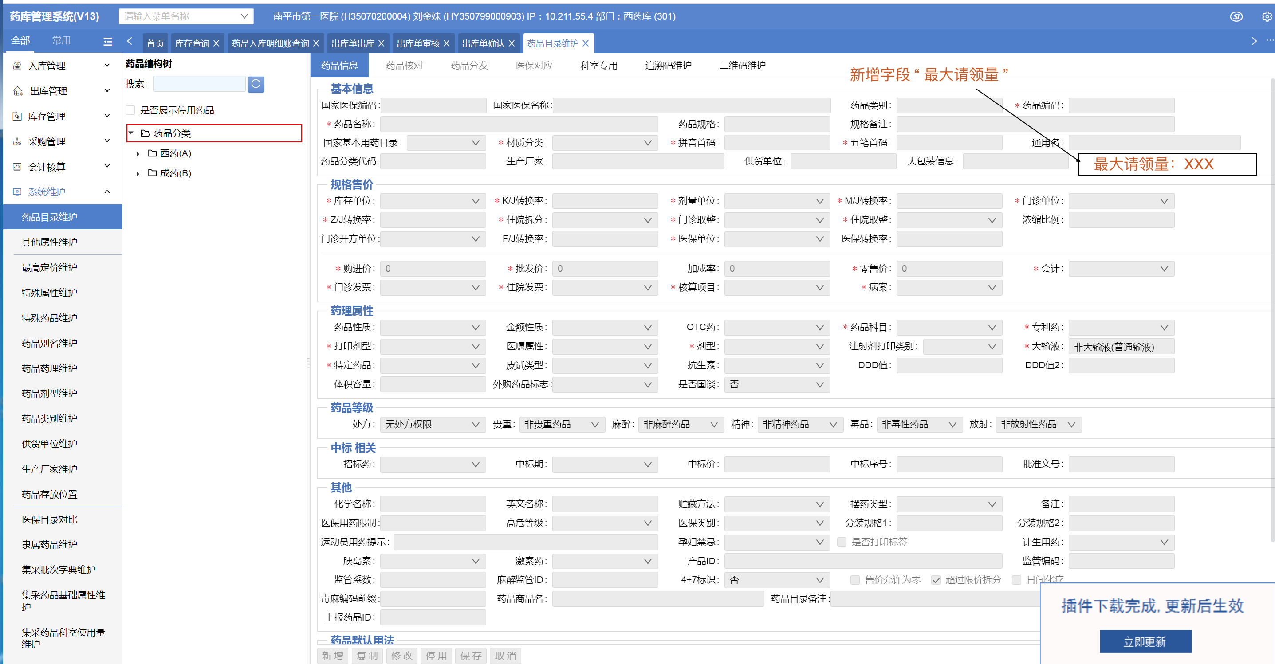
Task: Click the refresh icon beside search box
Action: point(256,84)
